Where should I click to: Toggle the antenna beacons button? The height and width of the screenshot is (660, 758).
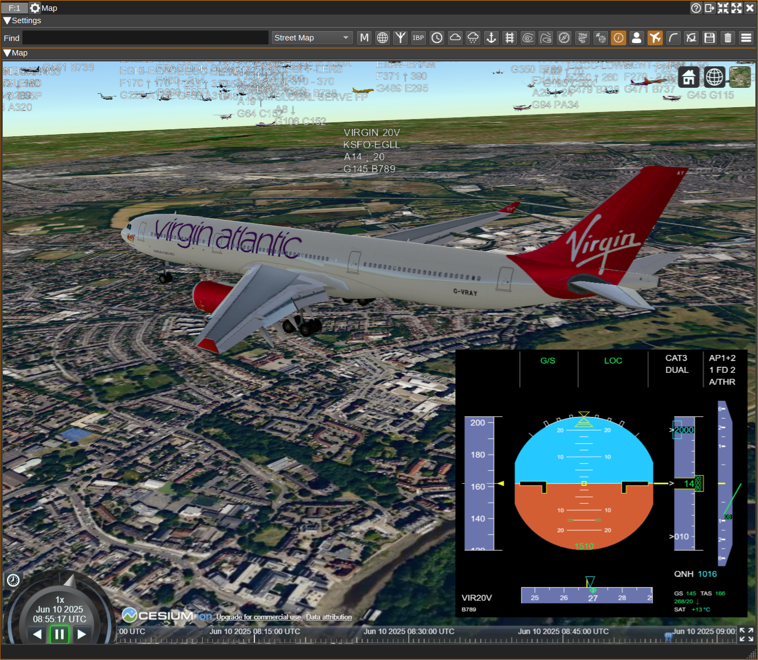pyautogui.click(x=400, y=38)
